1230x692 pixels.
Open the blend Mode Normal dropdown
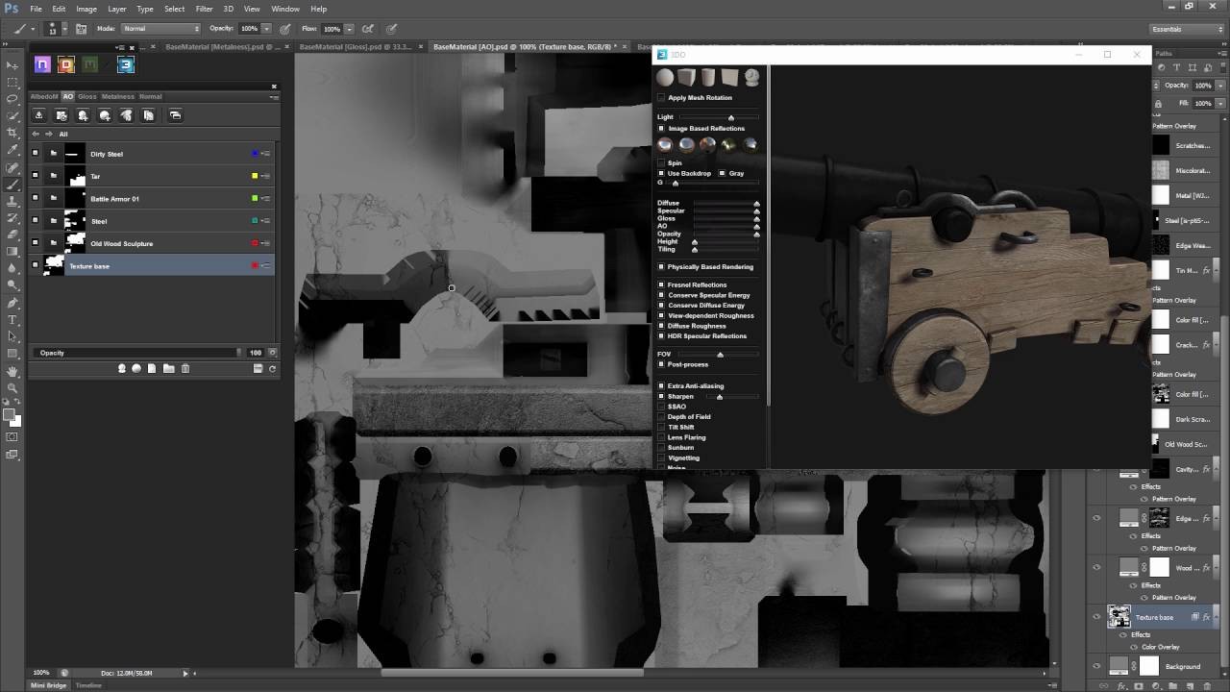159,29
